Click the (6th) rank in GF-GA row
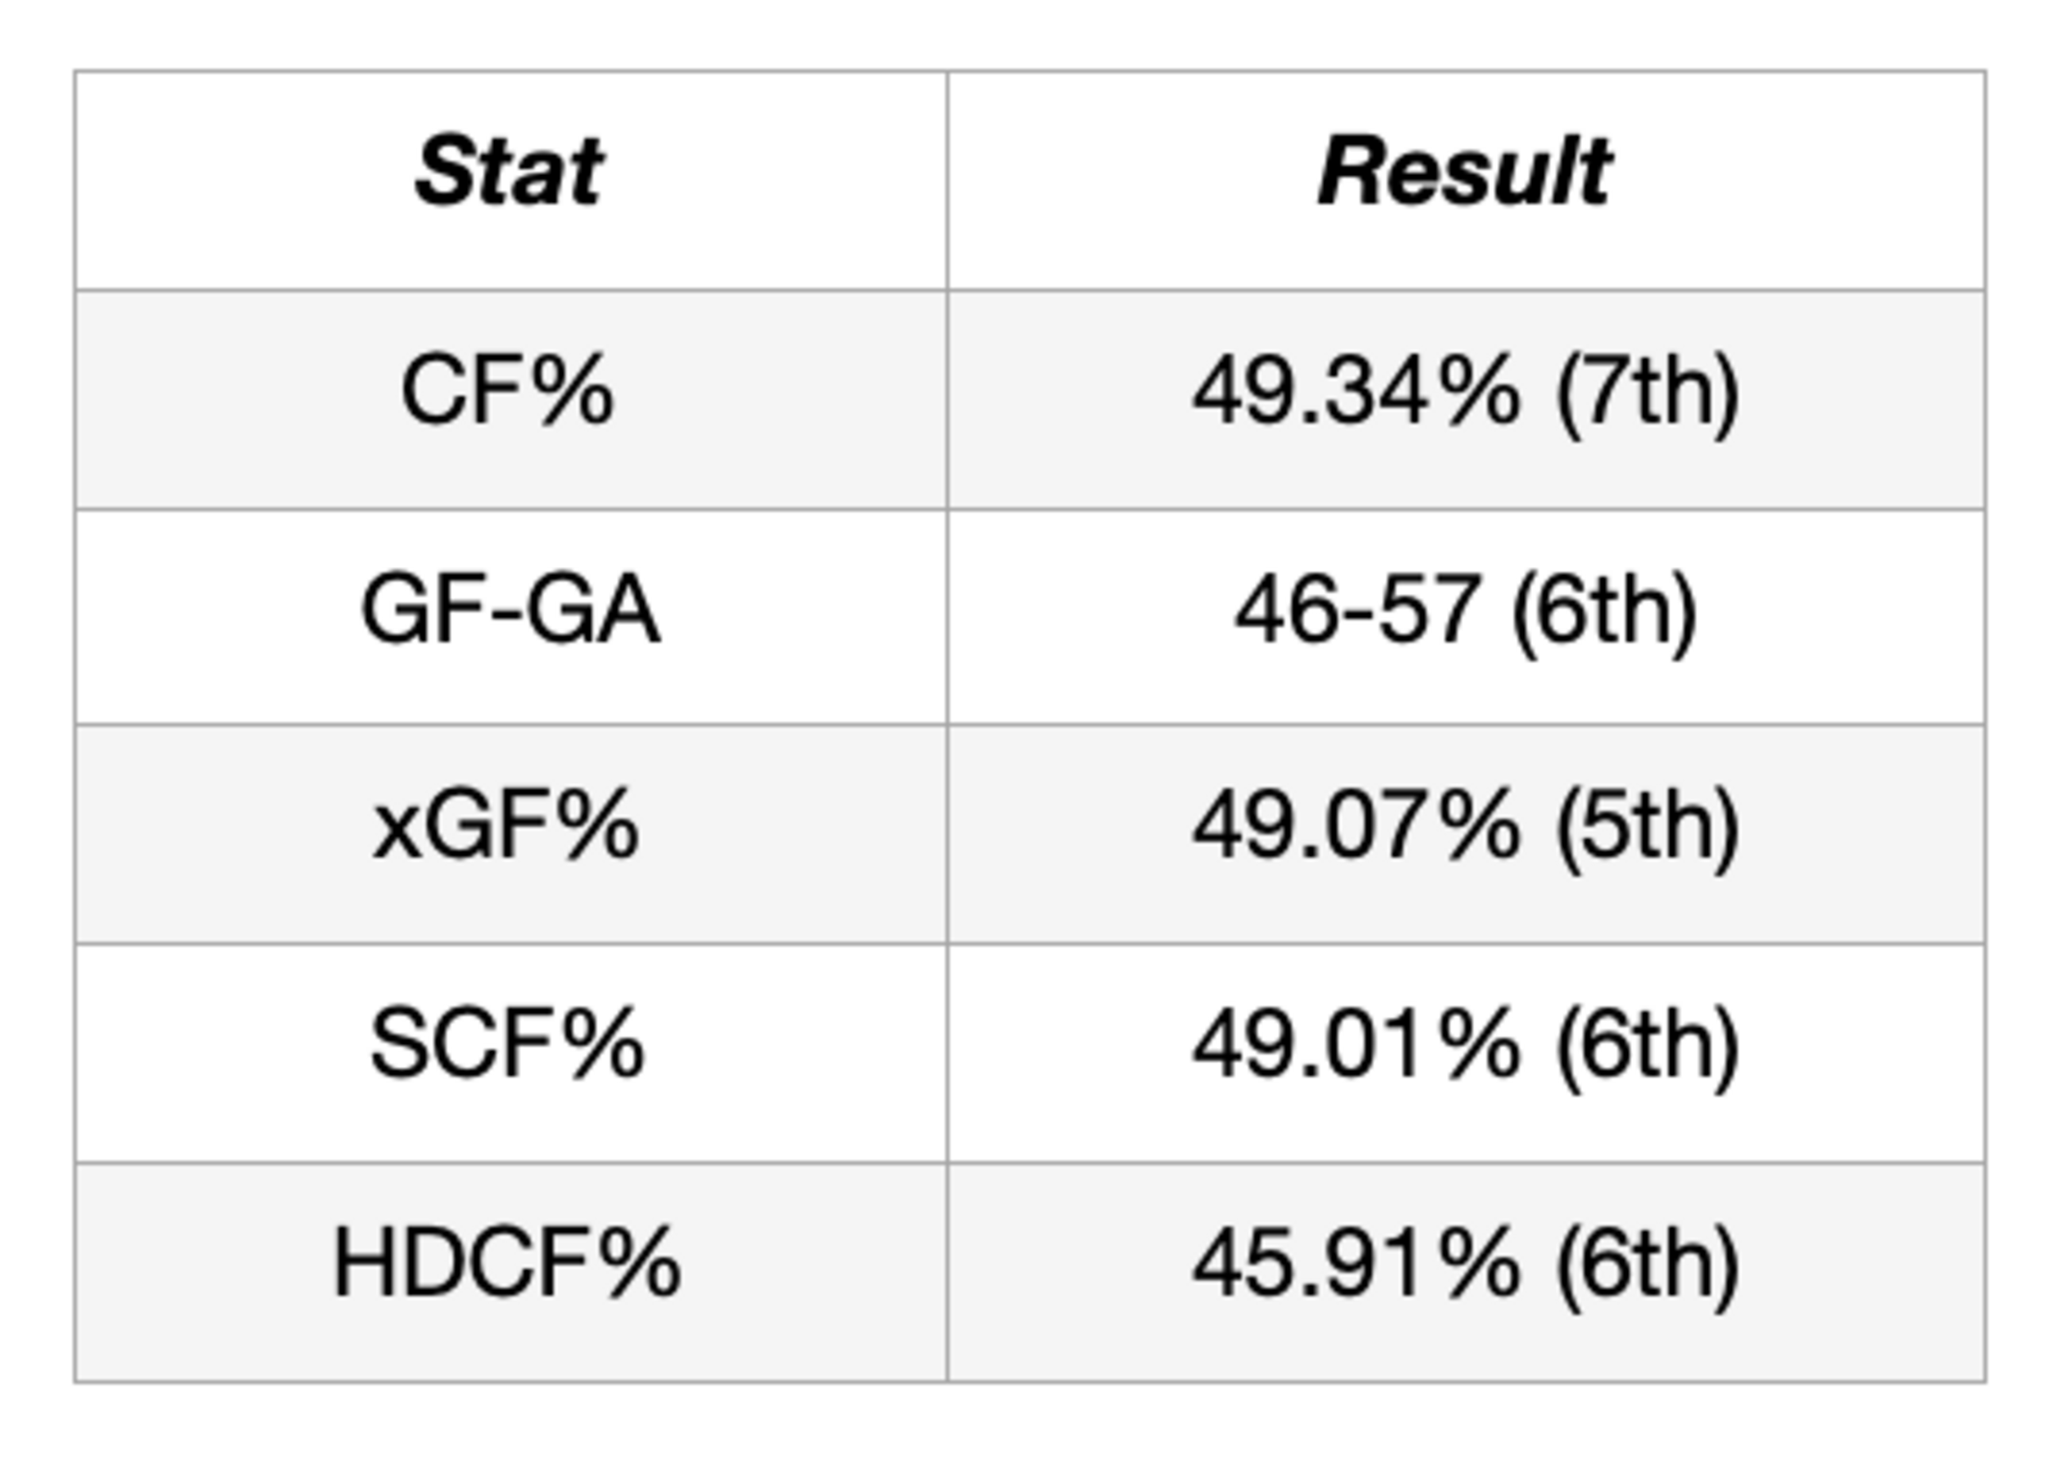 [x=1603, y=612]
